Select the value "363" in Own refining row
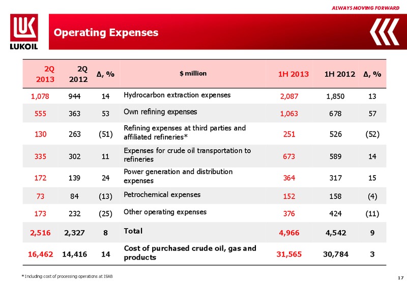 tap(74, 114)
